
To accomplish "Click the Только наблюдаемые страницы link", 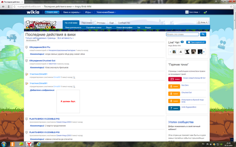I will 41,38.
